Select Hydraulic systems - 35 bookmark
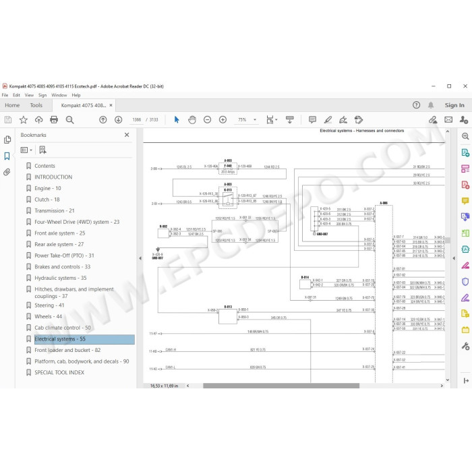Image resolution: width=472 pixels, height=472 pixels. 61,278
